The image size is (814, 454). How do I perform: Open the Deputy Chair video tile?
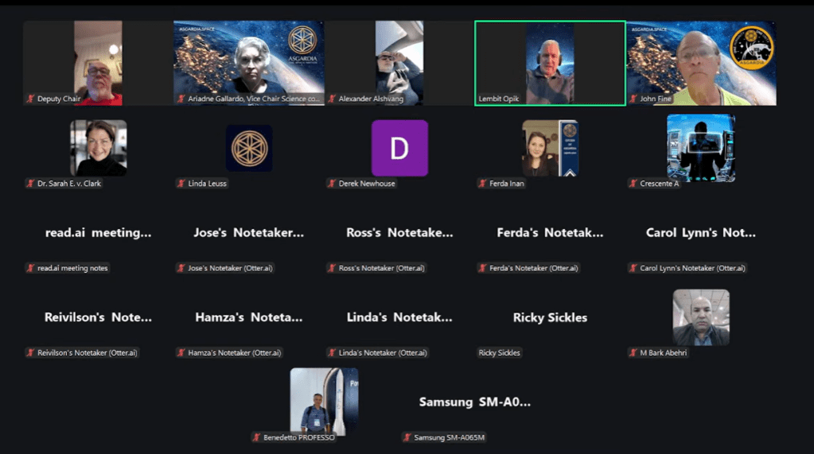tap(98, 62)
